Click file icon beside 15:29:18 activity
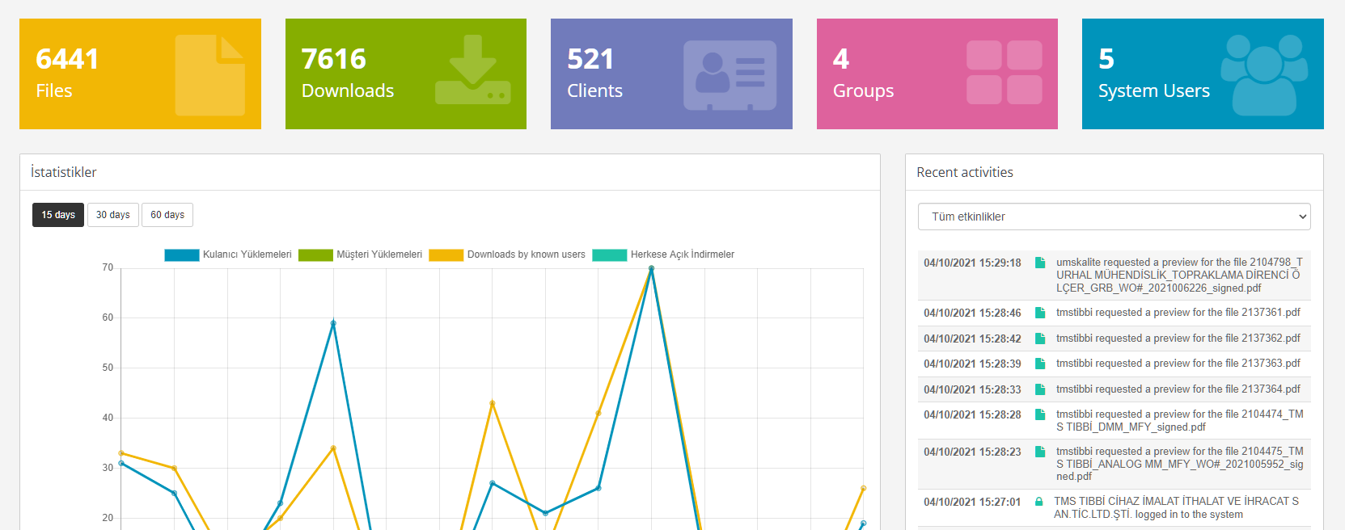Screen dimensions: 1345x530 point(1040,263)
